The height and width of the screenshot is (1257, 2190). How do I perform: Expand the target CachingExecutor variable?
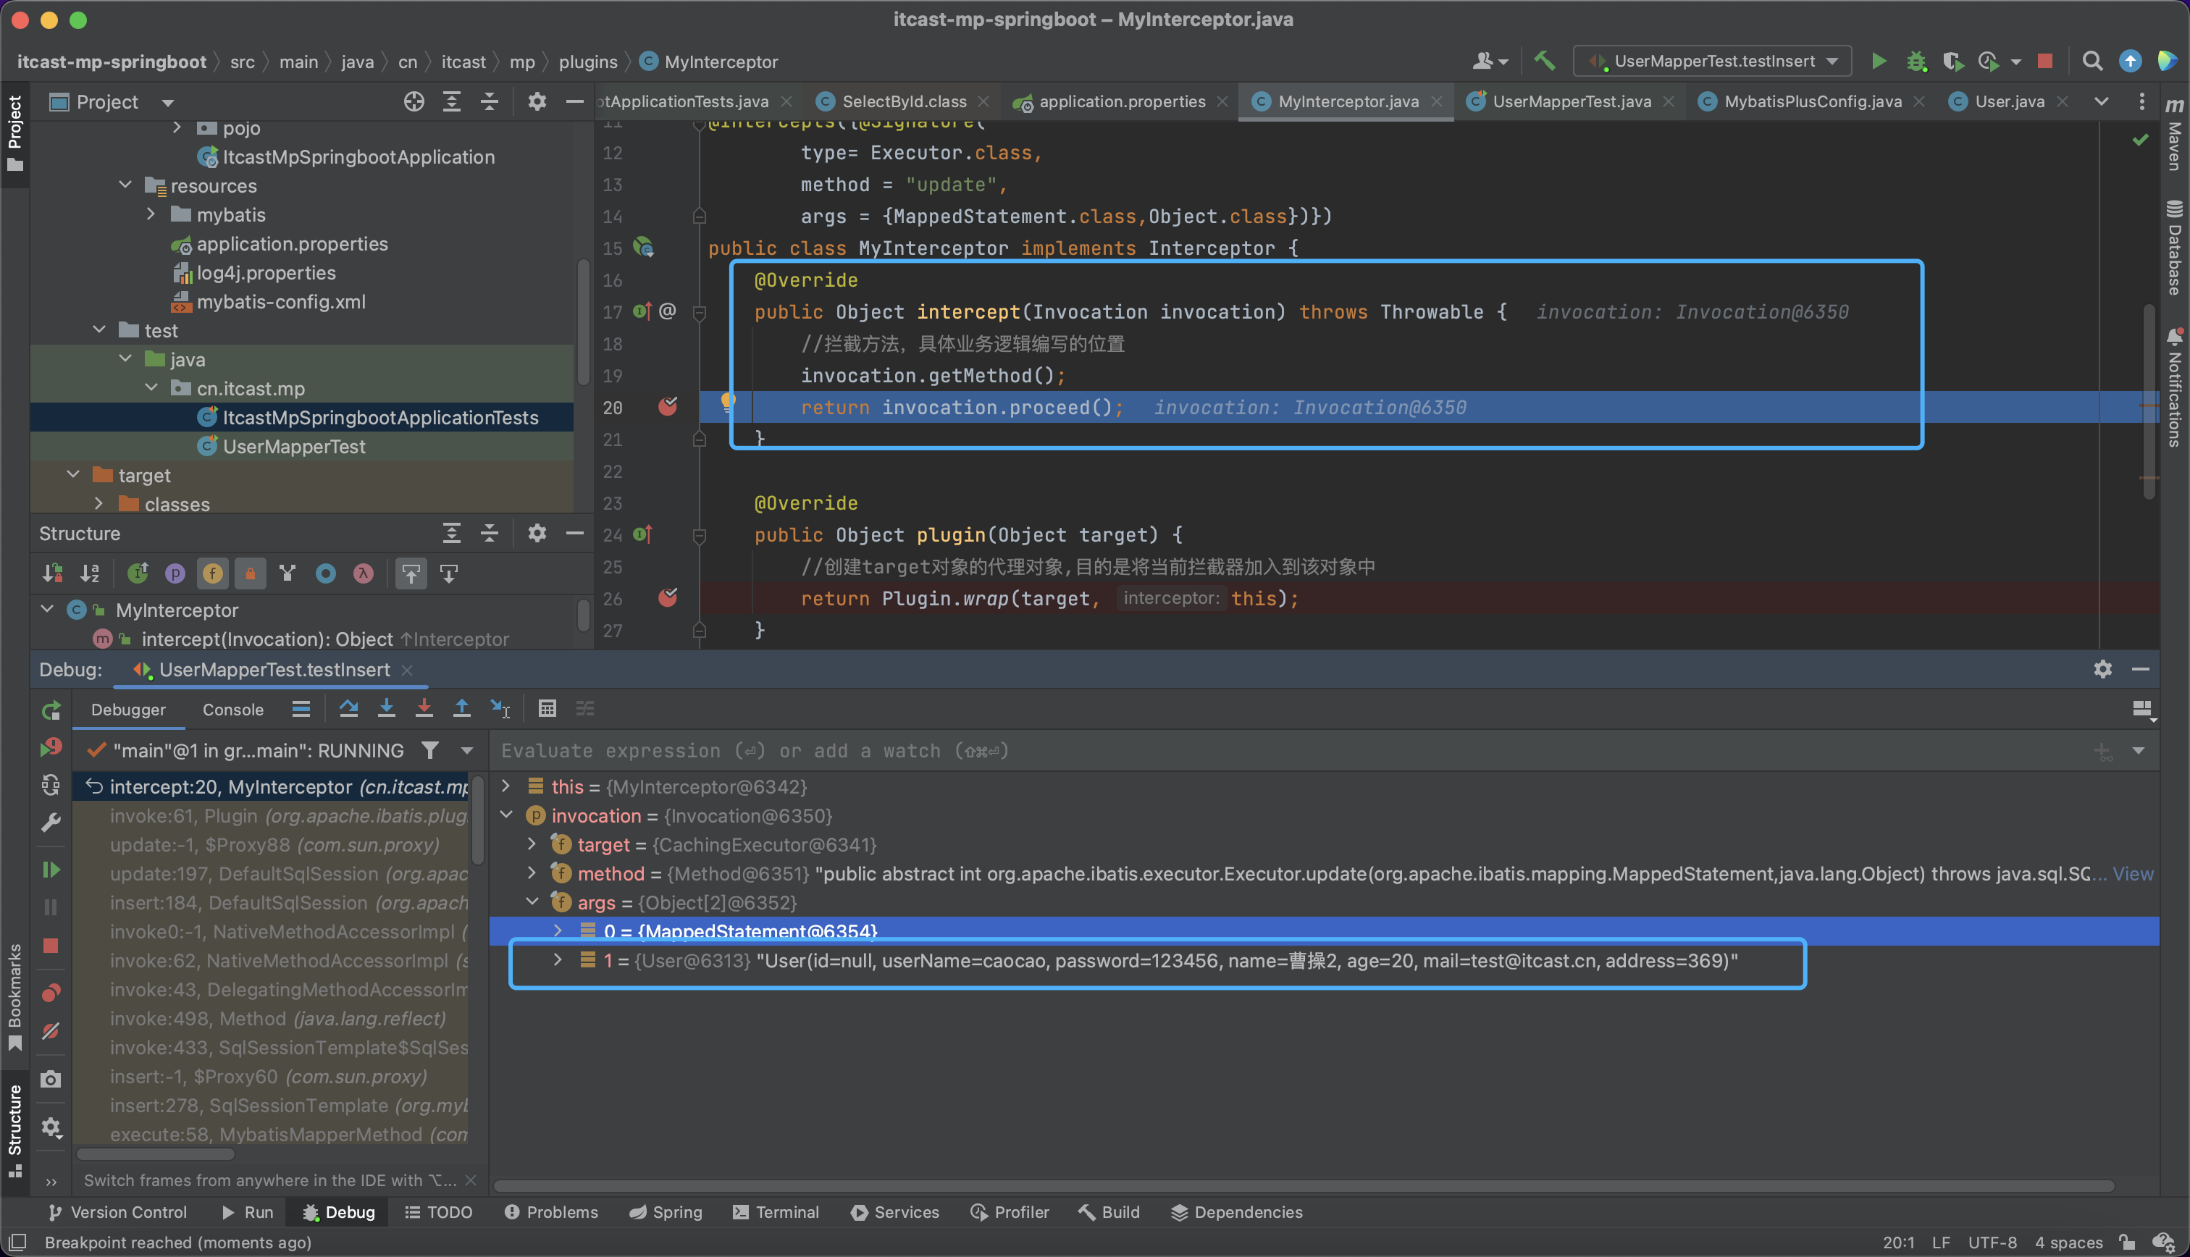[532, 844]
